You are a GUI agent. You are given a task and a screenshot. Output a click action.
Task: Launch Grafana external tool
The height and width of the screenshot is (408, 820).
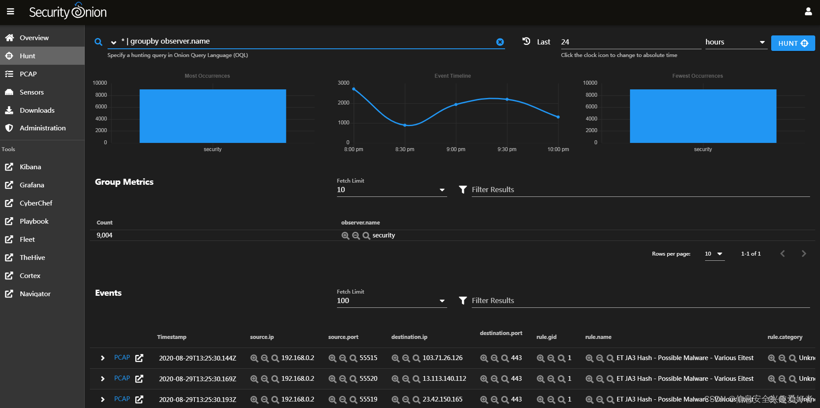pyautogui.click(x=42, y=185)
